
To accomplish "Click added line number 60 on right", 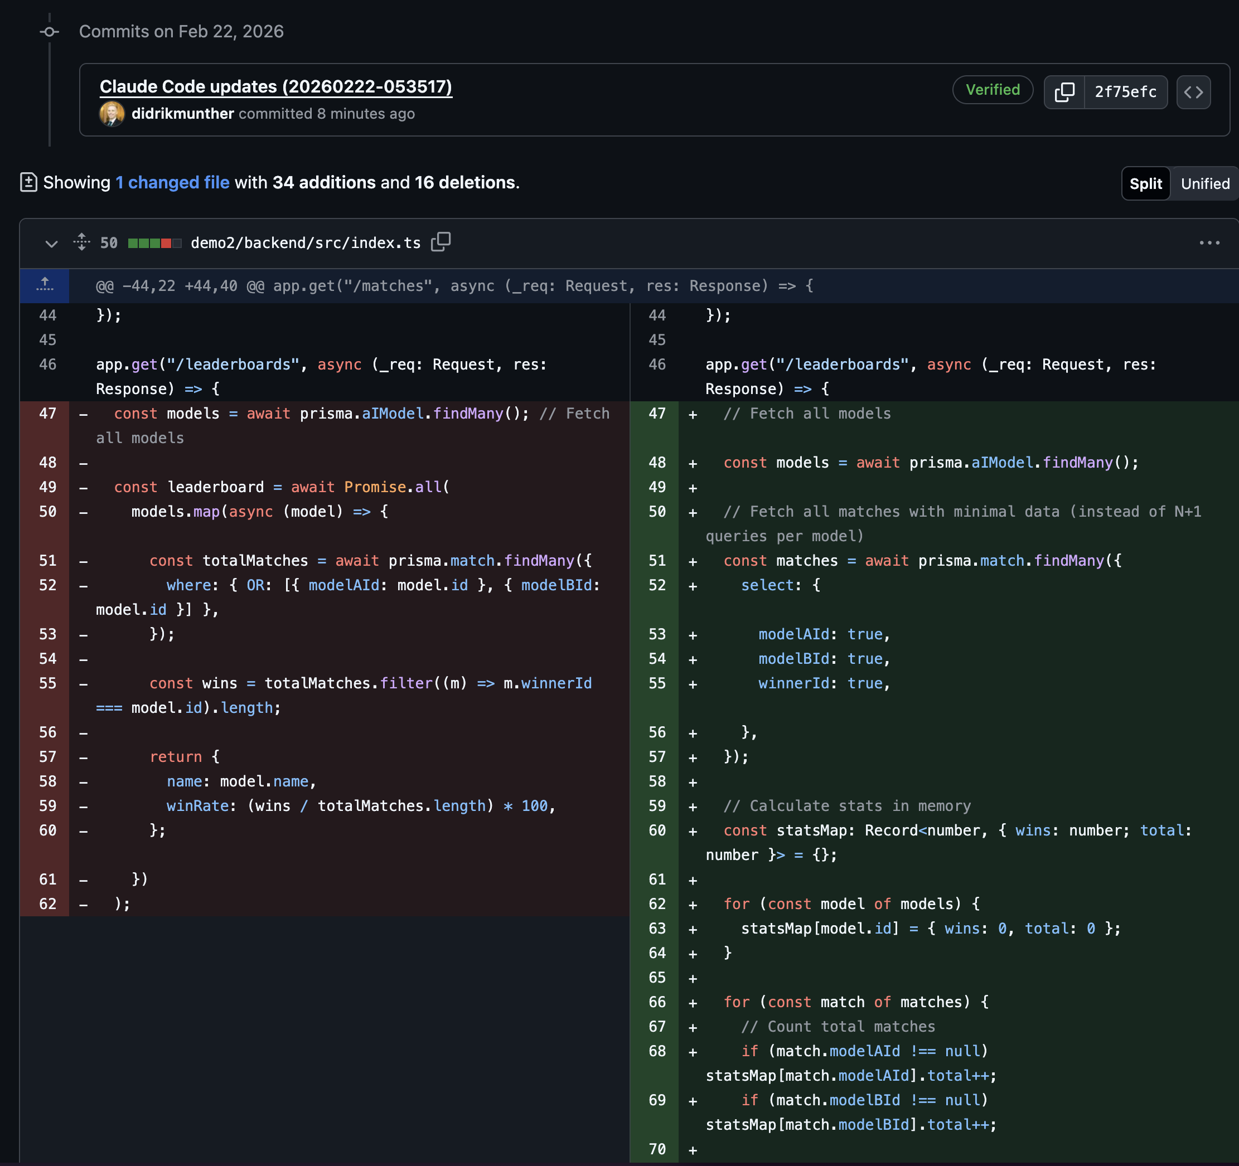I will pos(657,830).
